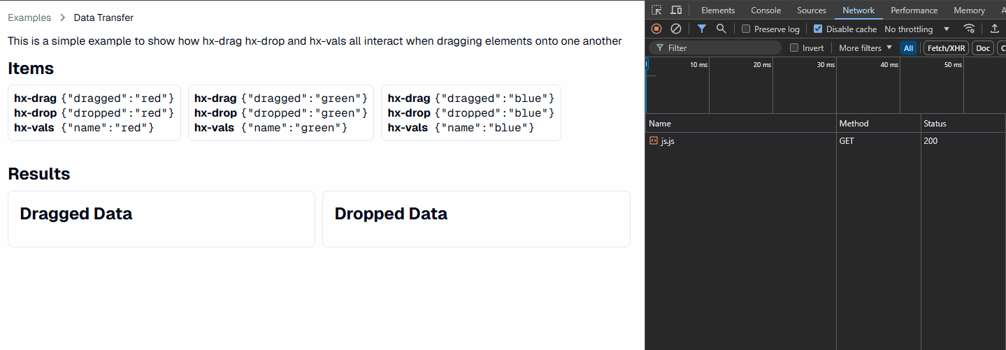Select the Network tab

click(x=858, y=10)
